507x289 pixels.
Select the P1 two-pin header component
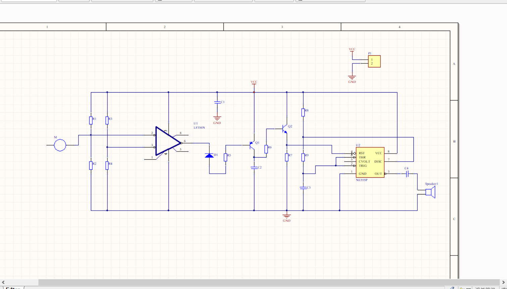coord(374,61)
